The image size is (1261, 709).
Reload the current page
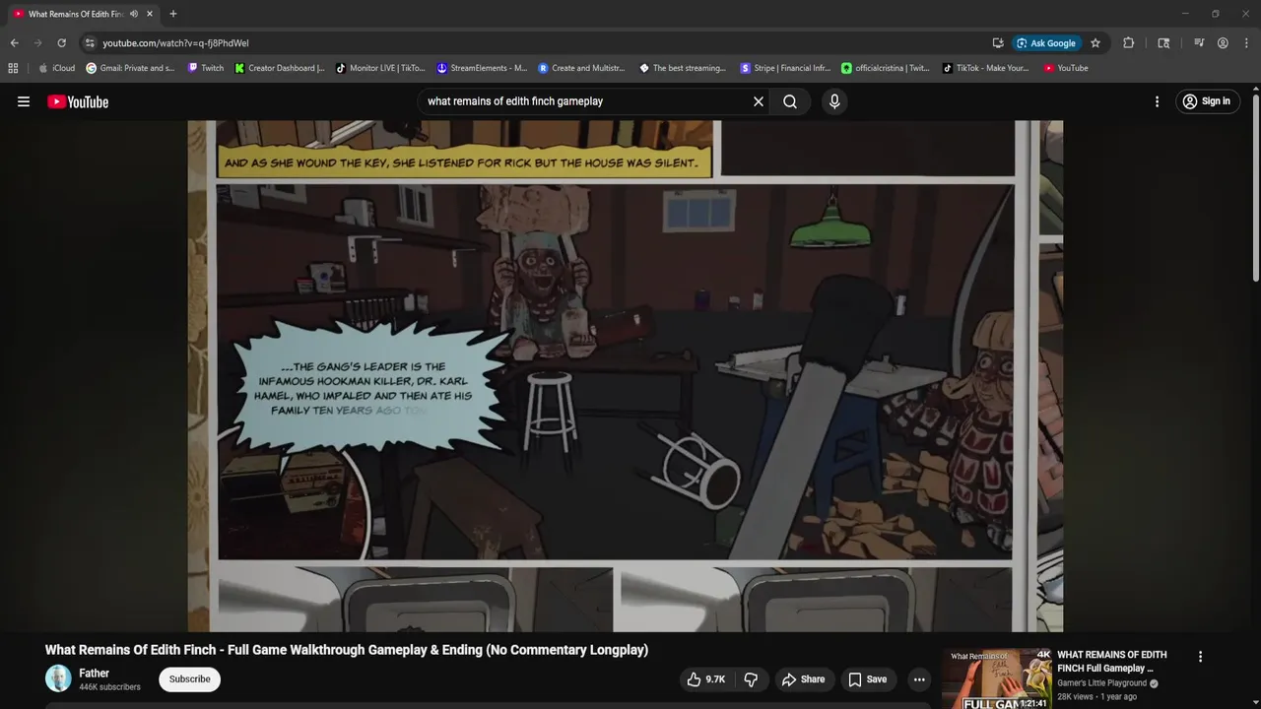[x=61, y=43]
